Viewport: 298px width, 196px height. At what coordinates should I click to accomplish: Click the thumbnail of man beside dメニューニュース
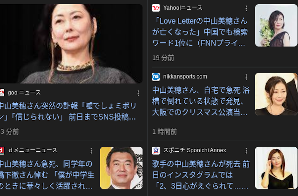click(x=121, y=168)
